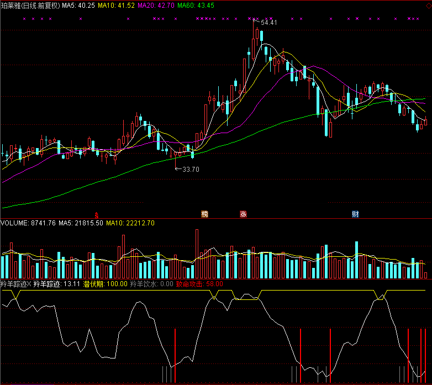Click the volume MA5: 21815.50 label
Viewport: 432px width, 385px height.
pyautogui.click(x=81, y=223)
